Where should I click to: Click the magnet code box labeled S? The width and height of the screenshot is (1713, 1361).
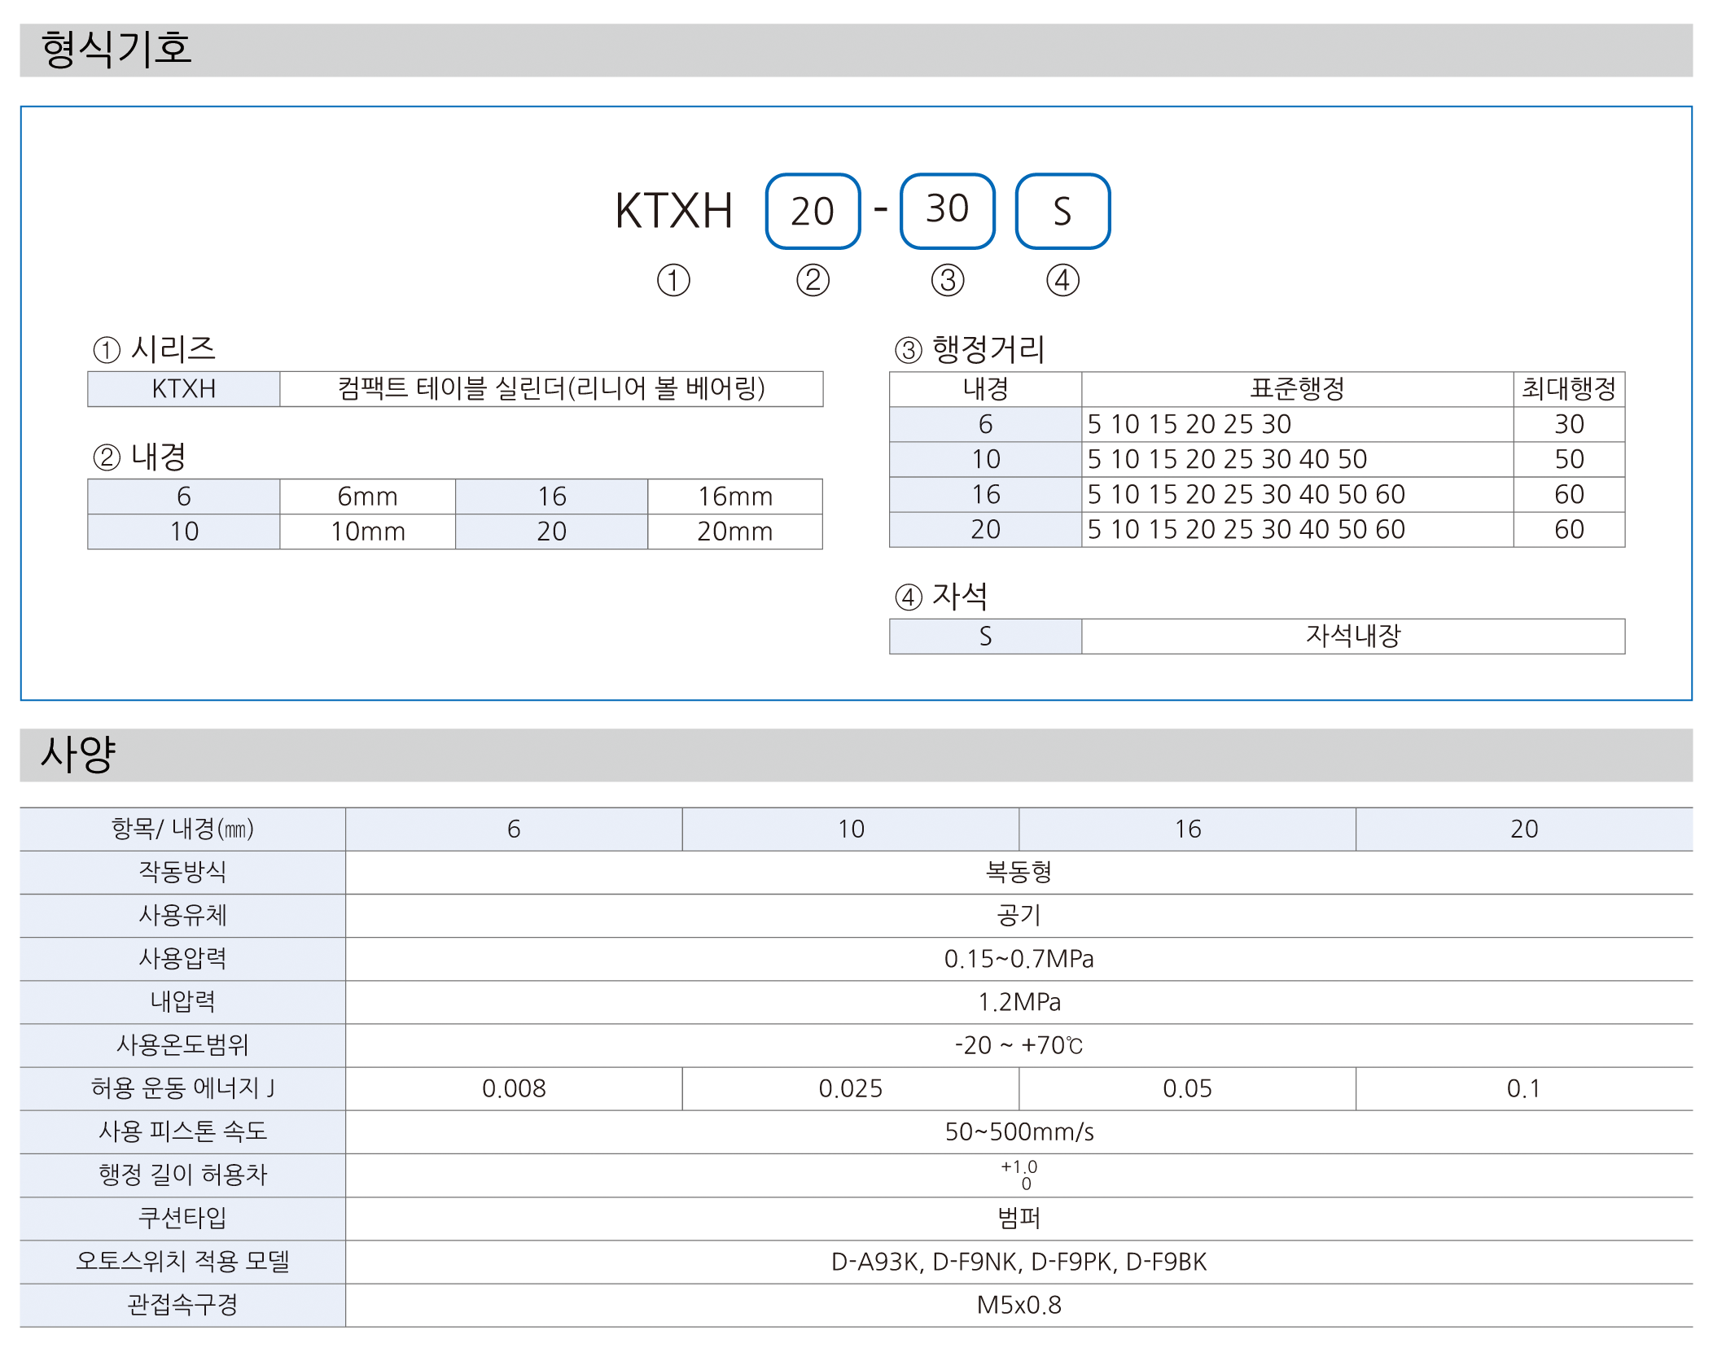click(1062, 211)
